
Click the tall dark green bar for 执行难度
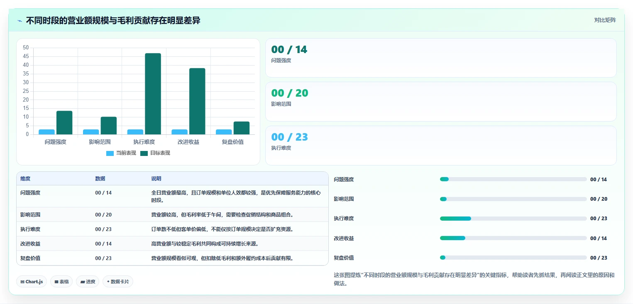(153, 94)
